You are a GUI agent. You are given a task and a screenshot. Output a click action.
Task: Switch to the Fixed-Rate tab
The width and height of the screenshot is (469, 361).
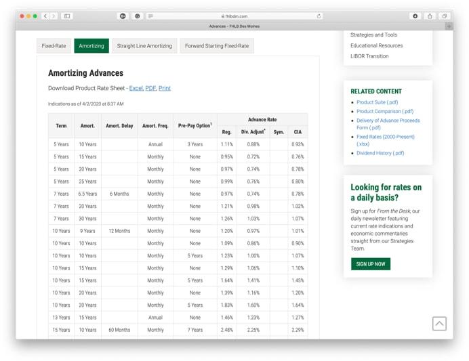pyautogui.click(x=54, y=46)
